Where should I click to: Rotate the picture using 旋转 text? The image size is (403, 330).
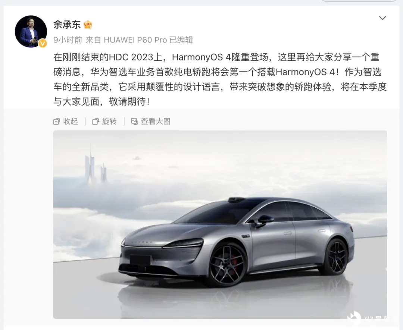tap(109, 121)
